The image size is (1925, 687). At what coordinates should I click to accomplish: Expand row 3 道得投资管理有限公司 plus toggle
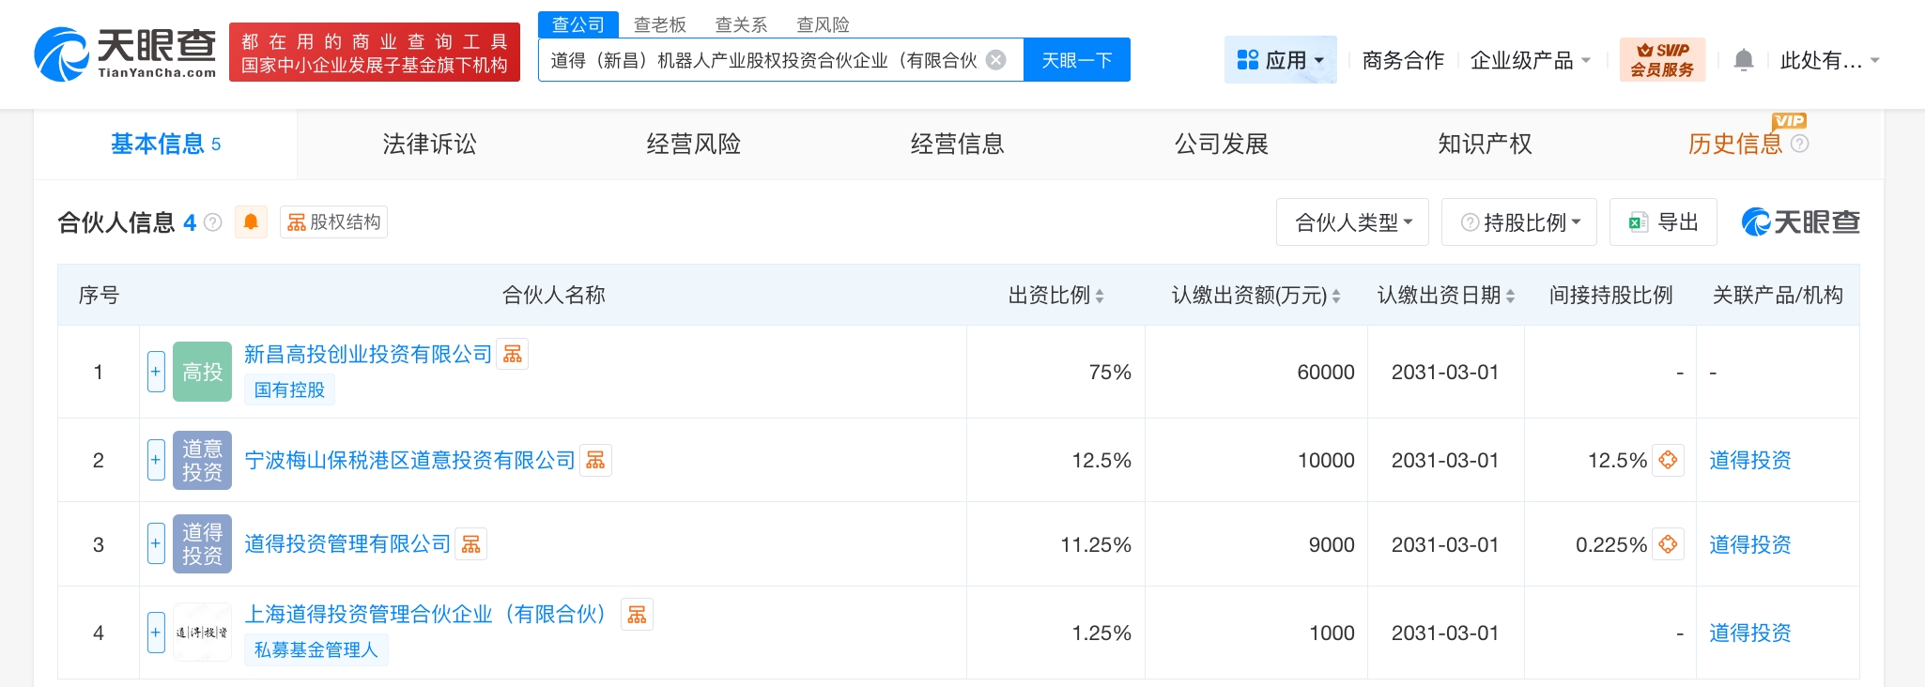(x=156, y=543)
